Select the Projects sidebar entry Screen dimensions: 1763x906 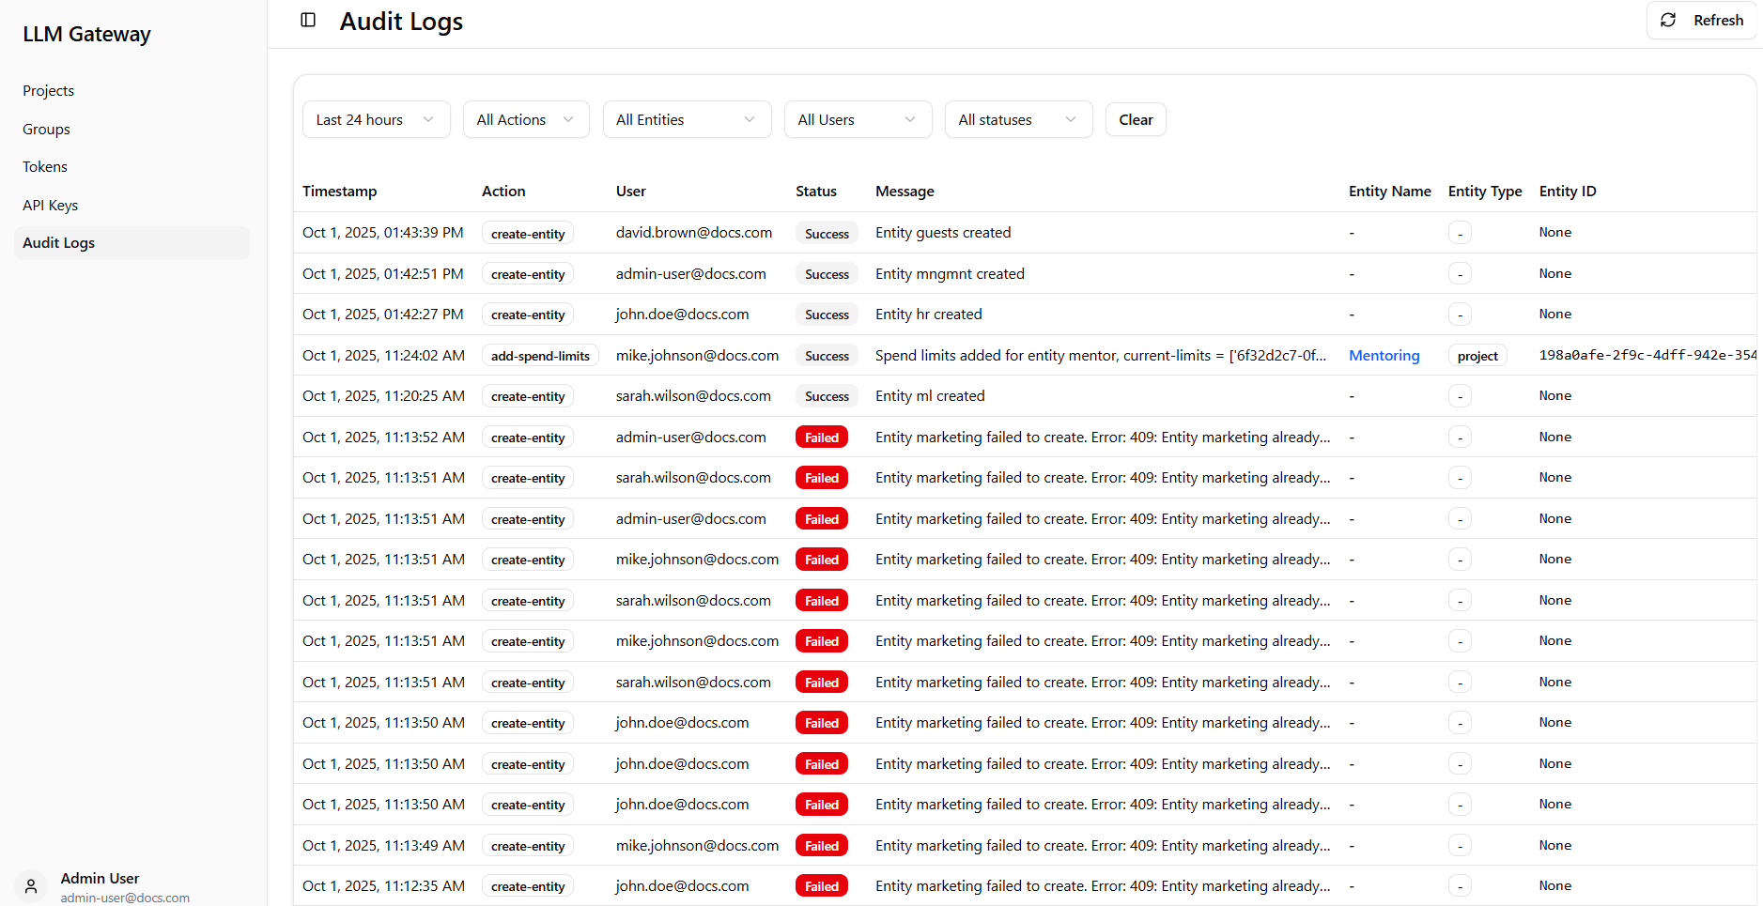pyautogui.click(x=48, y=90)
